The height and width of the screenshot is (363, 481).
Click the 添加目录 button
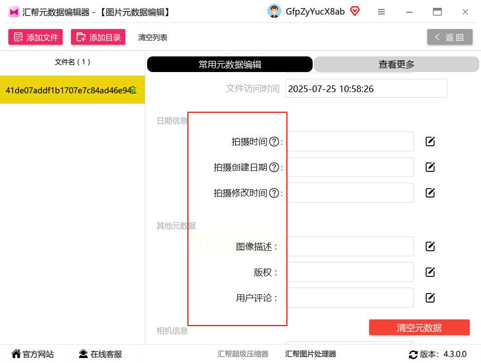(x=98, y=37)
